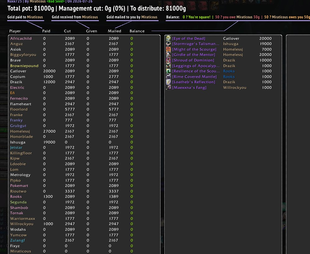Open the [Girdle of the Mentor] item link

coord(193,55)
